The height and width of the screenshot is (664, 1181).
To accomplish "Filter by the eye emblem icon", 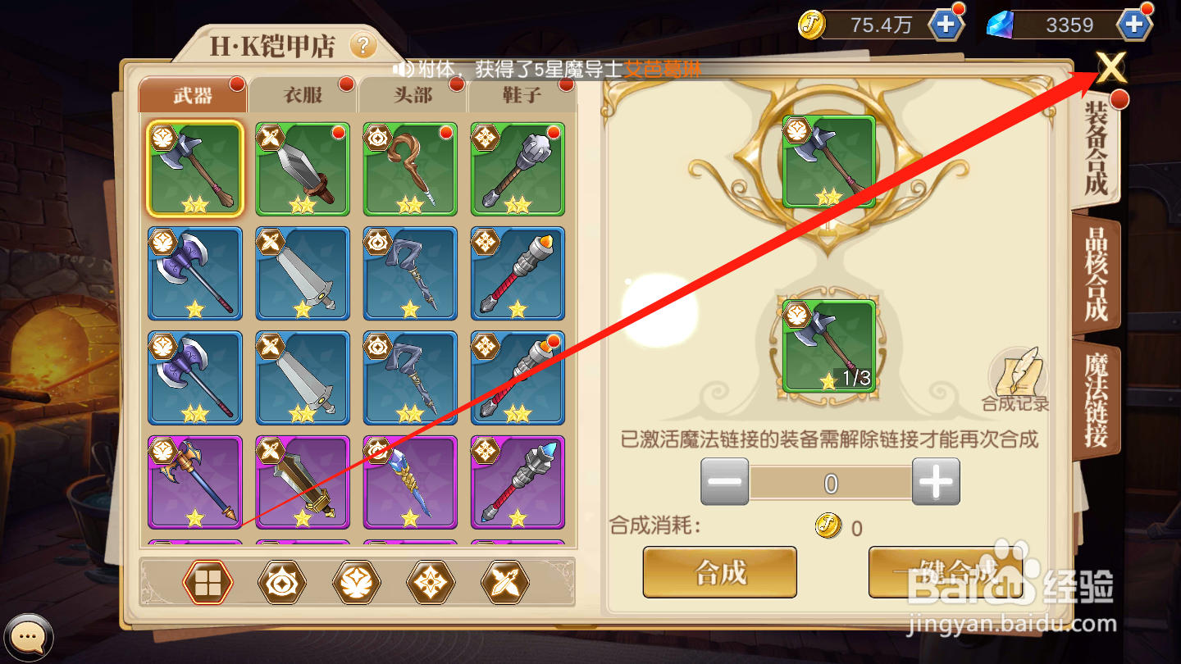I will pyautogui.click(x=282, y=583).
